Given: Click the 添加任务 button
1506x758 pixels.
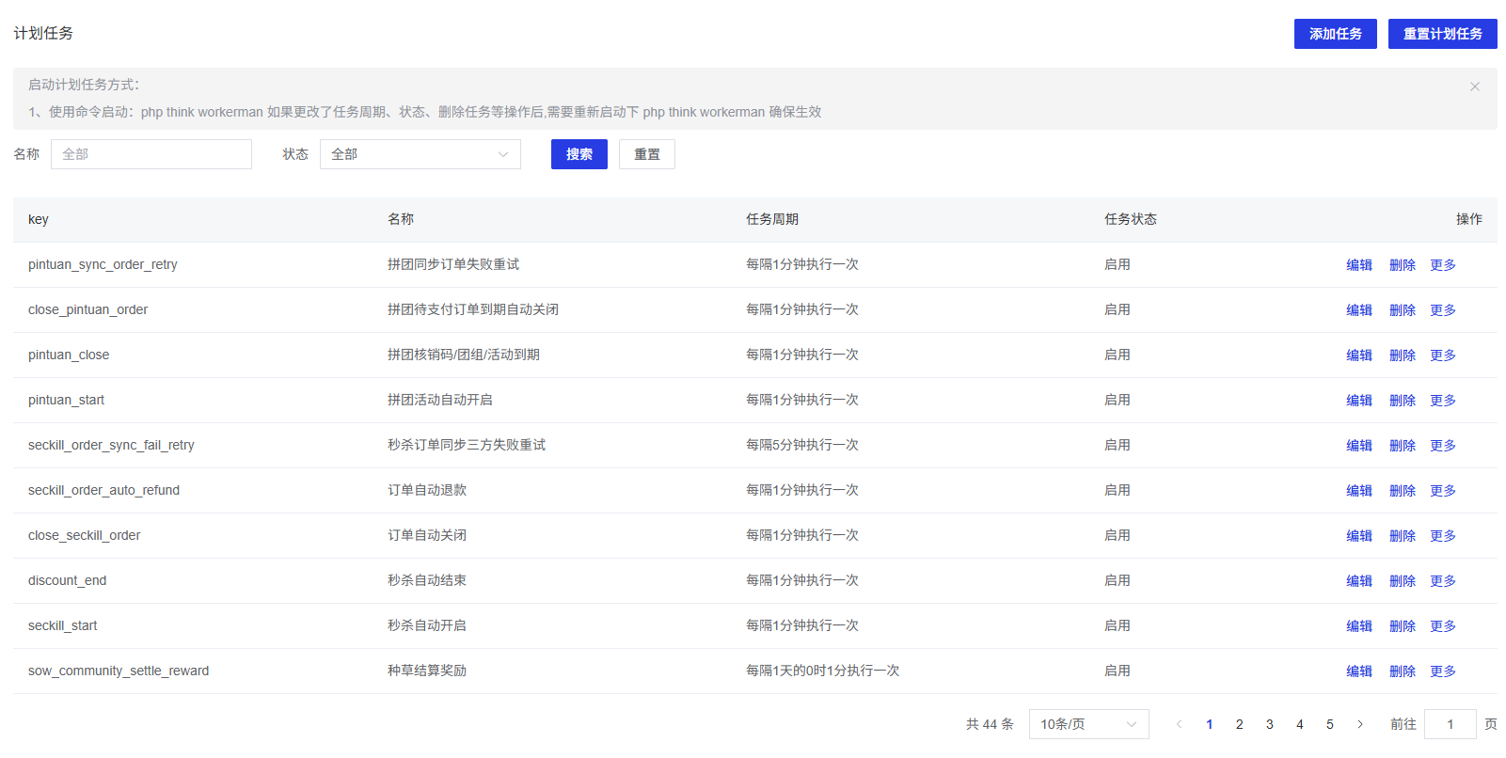Looking at the screenshot, I should (x=1335, y=34).
